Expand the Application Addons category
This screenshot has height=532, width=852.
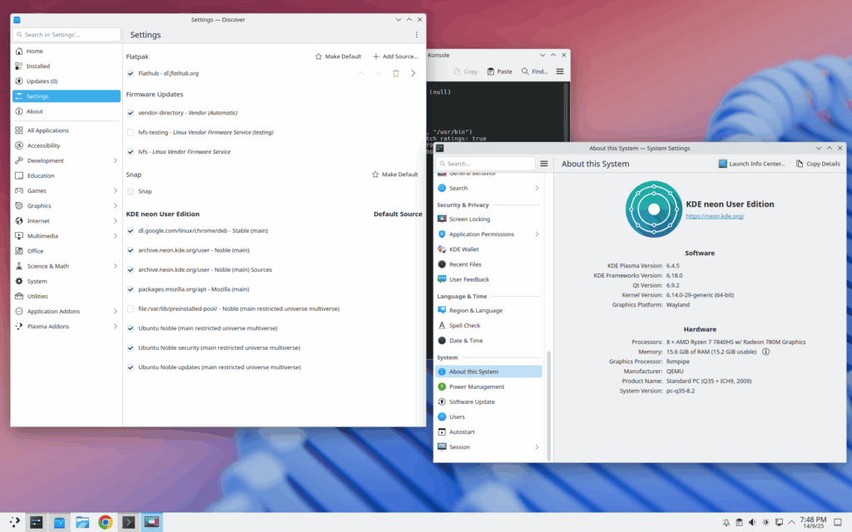(115, 312)
